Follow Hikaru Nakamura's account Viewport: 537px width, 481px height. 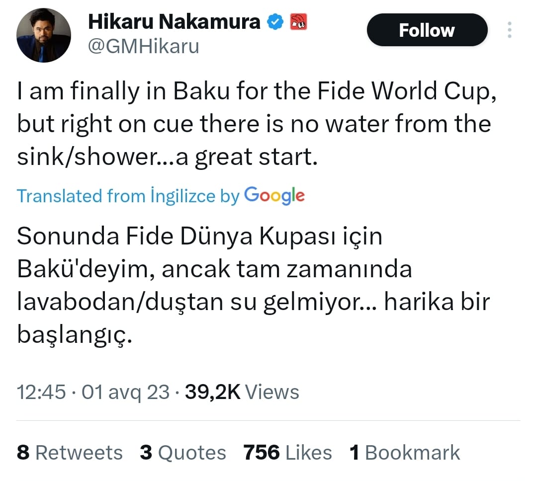point(427,30)
